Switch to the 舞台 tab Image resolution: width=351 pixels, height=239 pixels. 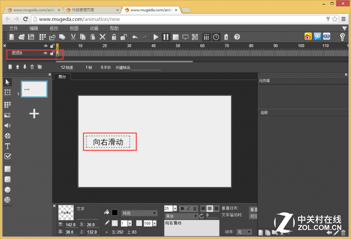[62, 77]
